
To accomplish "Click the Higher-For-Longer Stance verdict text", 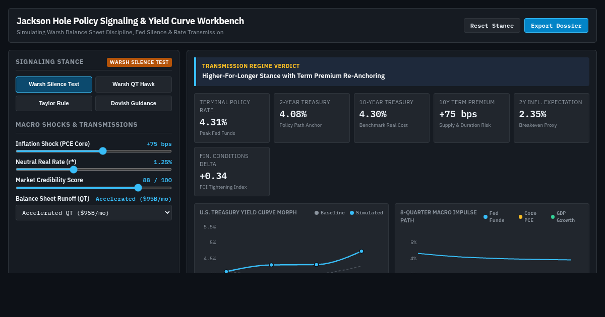I will (293, 76).
